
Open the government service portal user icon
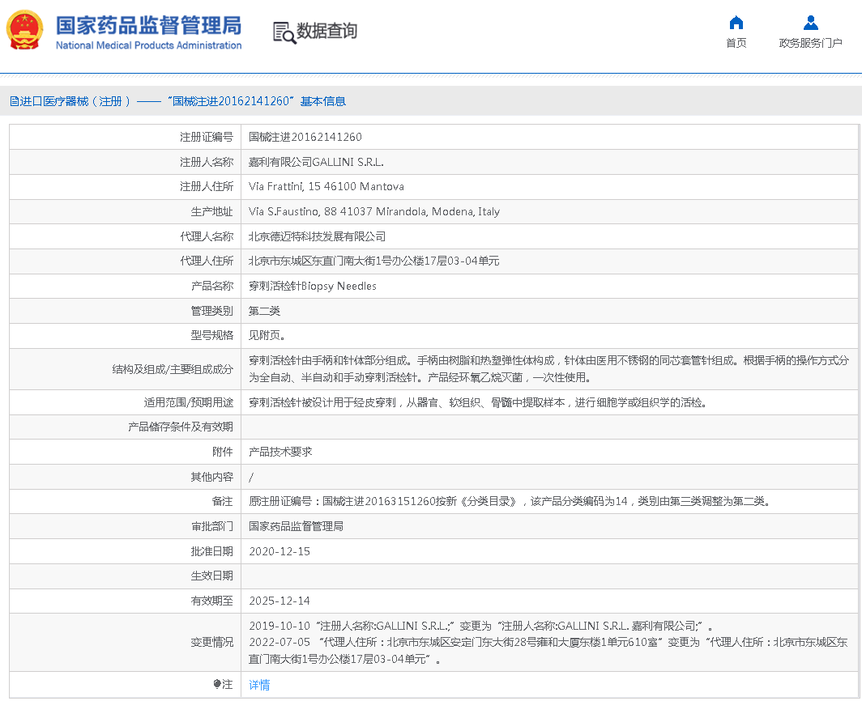pos(811,23)
